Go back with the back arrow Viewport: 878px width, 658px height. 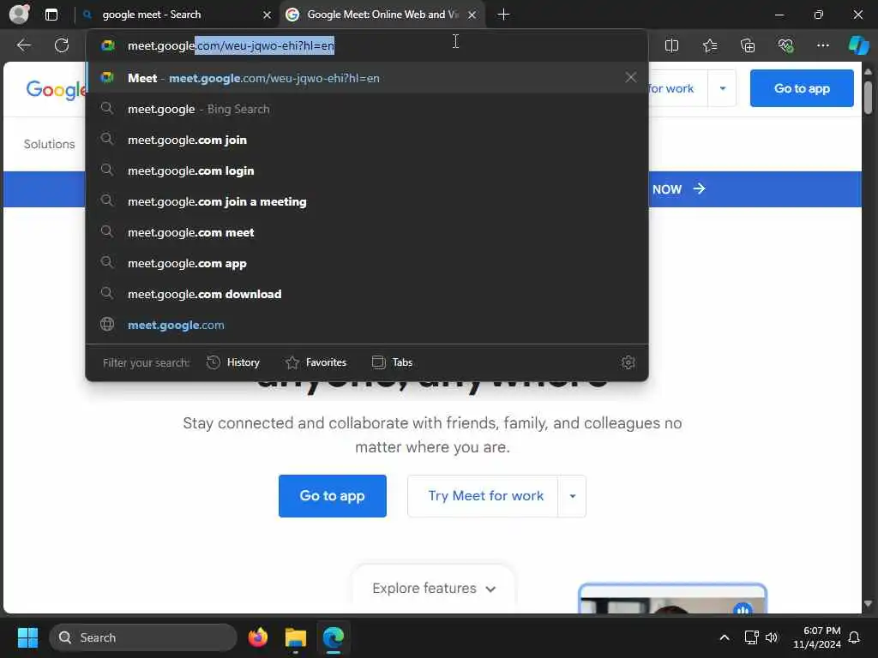coord(23,45)
